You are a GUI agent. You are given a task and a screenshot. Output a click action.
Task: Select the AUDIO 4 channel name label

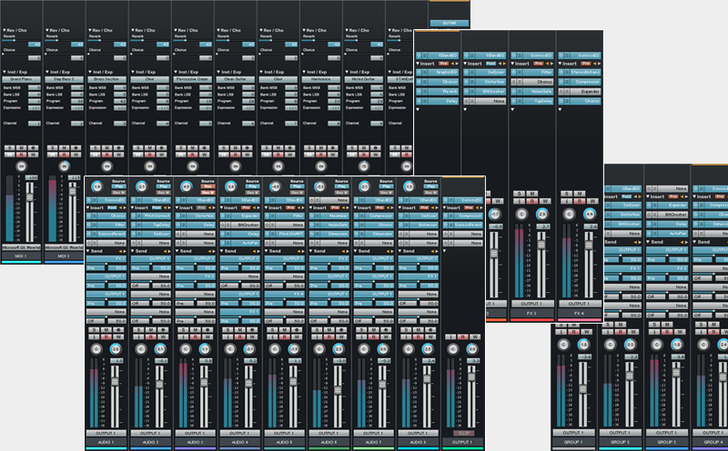click(x=239, y=441)
